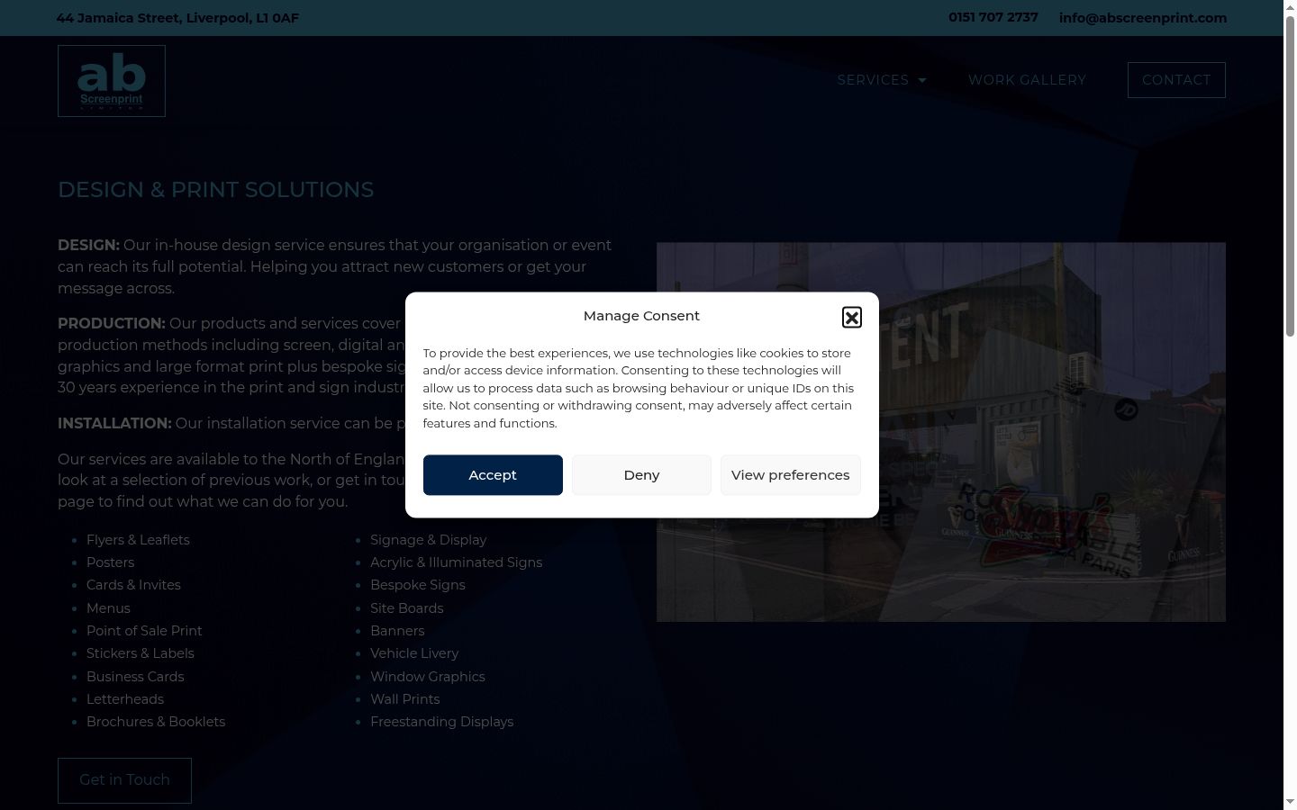The image size is (1297, 810).
Task: Click the Freestanding Displays list item
Action: (x=441, y=722)
